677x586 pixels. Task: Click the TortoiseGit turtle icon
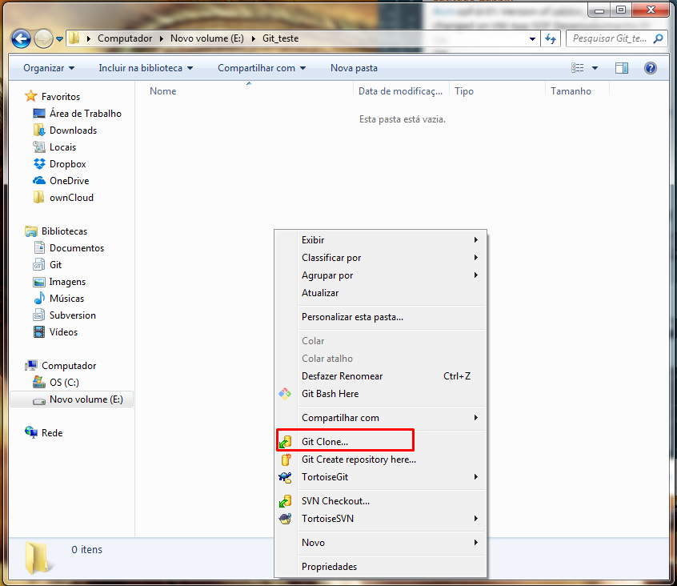[x=285, y=477]
